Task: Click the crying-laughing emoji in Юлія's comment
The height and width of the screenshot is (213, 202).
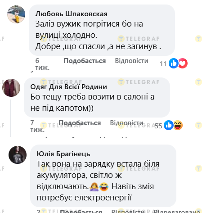Action: pos(104,186)
